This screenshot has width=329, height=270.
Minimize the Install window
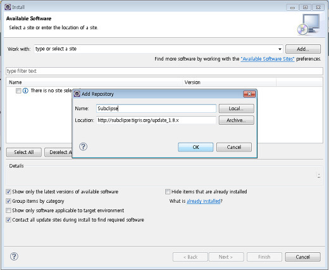[292, 8]
